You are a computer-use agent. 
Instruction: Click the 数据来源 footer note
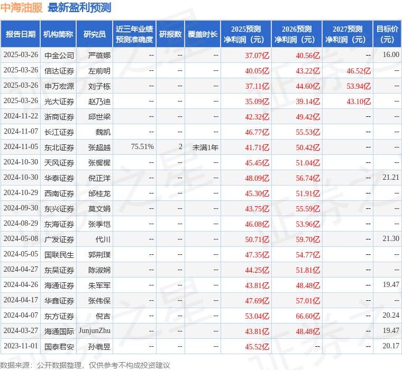point(85,365)
